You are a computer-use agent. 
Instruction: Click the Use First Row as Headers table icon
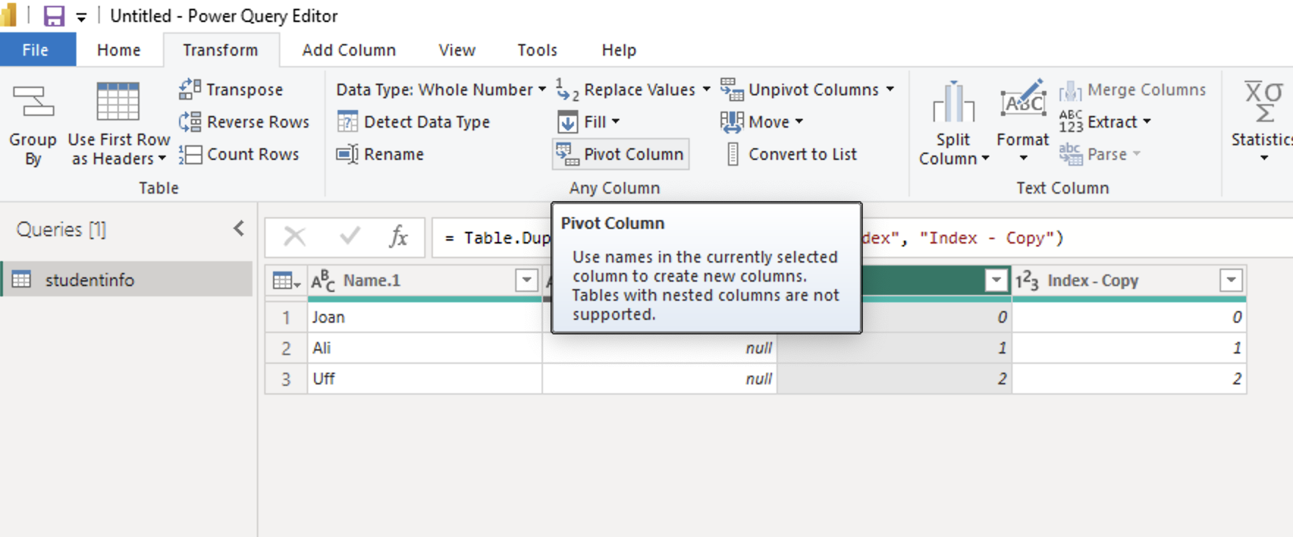(x=117, y=101)
